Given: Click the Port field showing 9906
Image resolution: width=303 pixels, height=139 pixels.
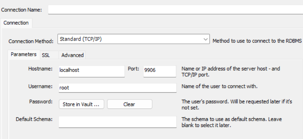Looking at the screenshot, I should (x=160, y=71).
